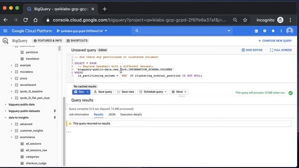This screenshot has width=299, height=168.
Task: Open More options dropdown
Action: [x=179, y=92]
